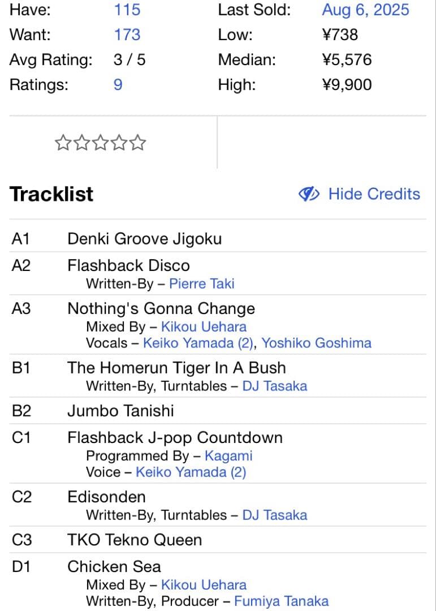Screen dimensions: 436x611
Task: Select the Denki Groove Jigoku track title
Action: point(144,239)
